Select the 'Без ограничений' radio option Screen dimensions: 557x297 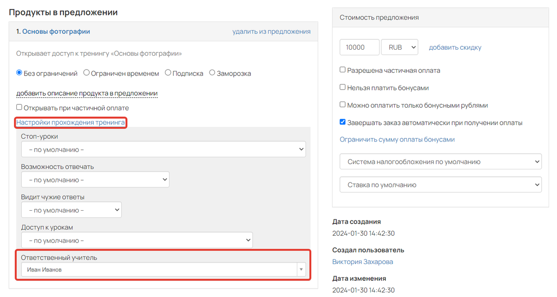[19, 73]
